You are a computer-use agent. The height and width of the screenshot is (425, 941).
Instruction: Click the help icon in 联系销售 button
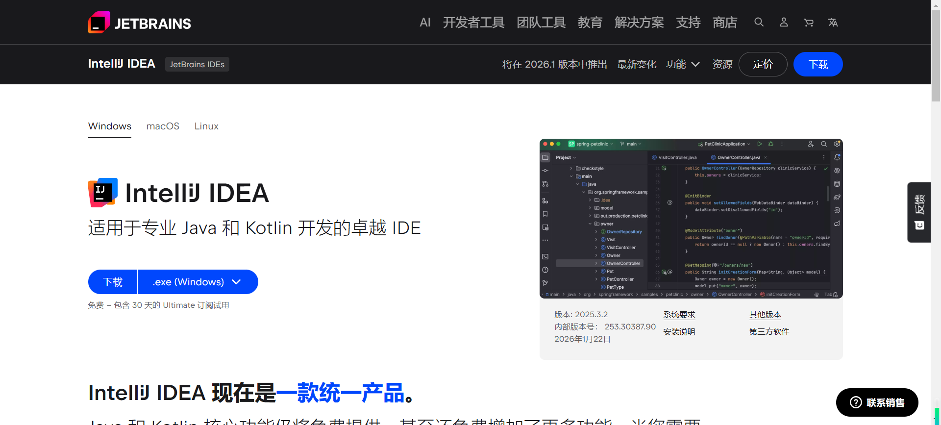pos(856,402)
